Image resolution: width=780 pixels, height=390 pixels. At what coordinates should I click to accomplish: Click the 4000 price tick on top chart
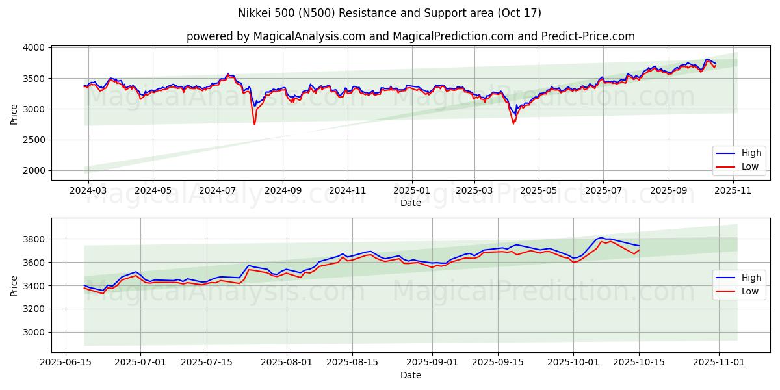click(x=34, y=47)
